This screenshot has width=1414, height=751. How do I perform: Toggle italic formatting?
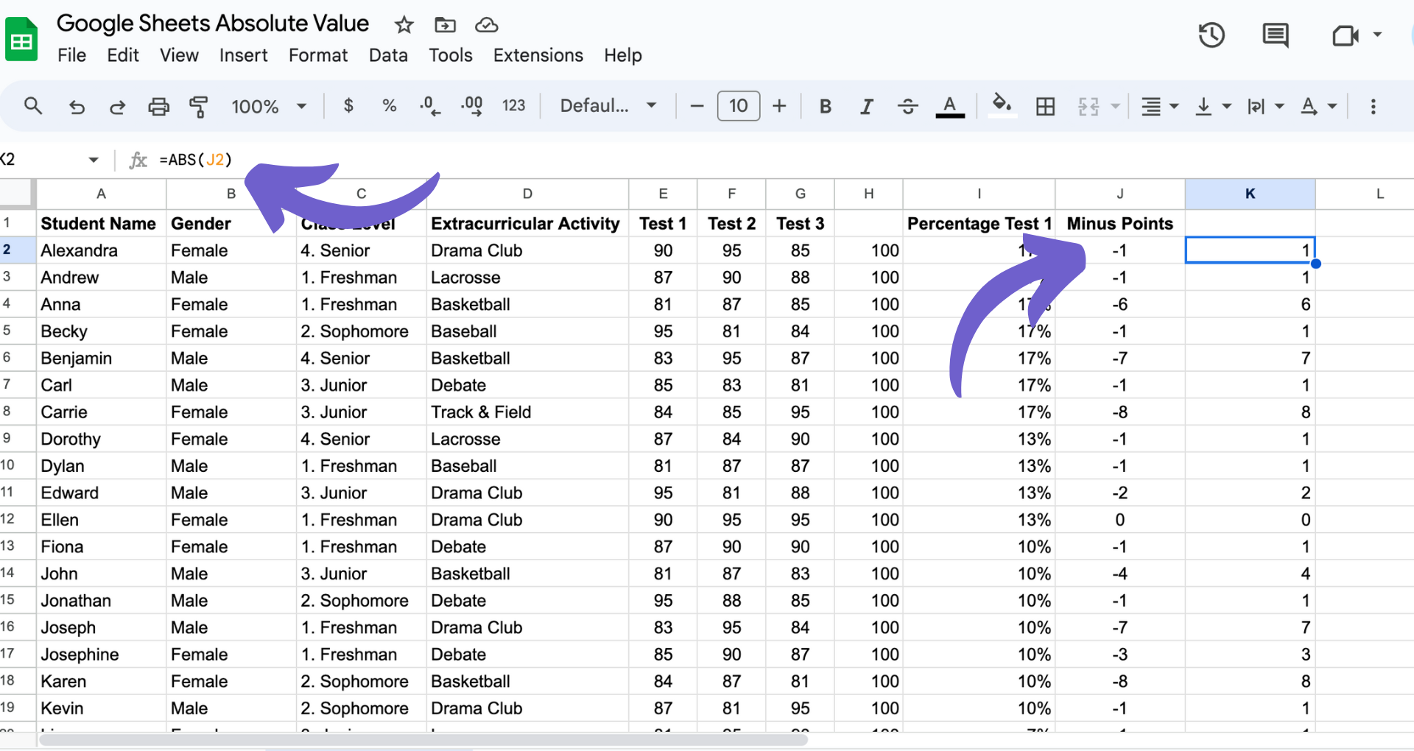tap(866, 106)
